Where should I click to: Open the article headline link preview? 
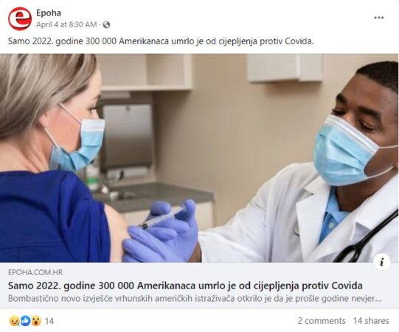click(x=185, y=286)
